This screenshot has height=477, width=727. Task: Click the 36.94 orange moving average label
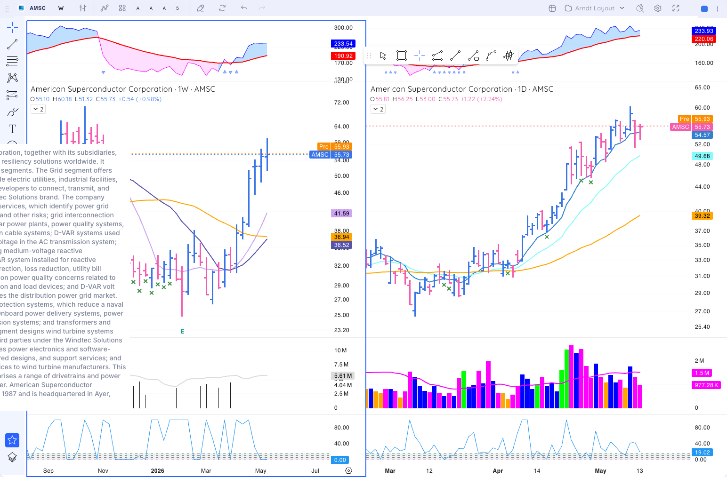click(x=342, y=237)
